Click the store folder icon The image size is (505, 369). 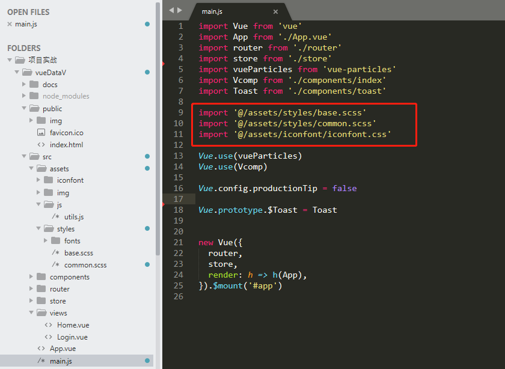[41, 300]
